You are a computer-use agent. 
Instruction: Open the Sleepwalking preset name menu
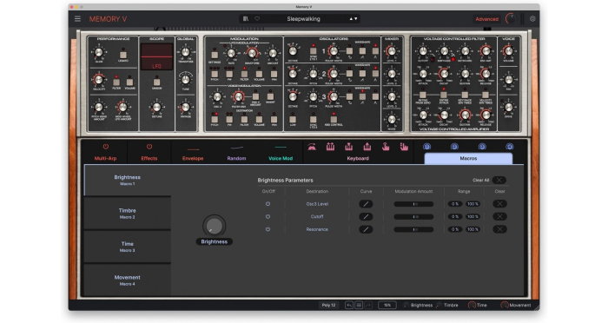coord(304,18)
